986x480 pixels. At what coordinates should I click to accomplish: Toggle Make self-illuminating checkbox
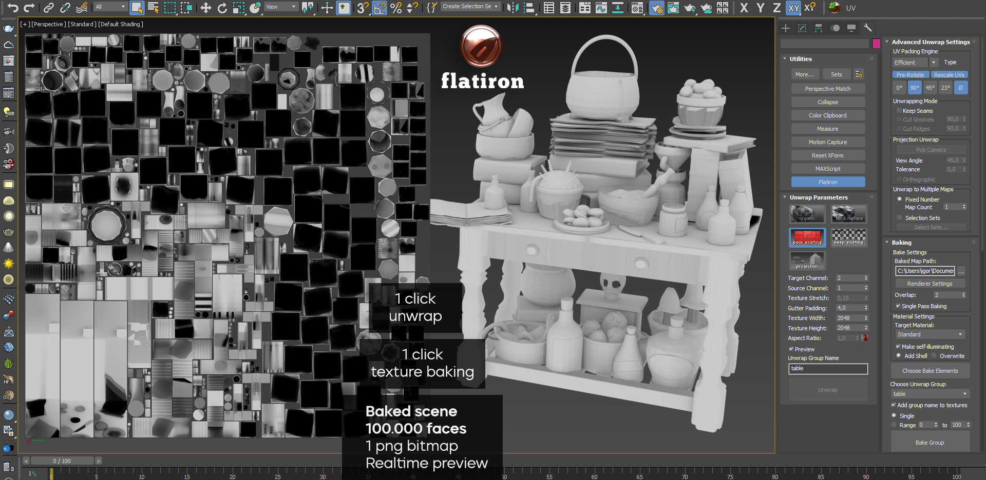tap(898, 347)
